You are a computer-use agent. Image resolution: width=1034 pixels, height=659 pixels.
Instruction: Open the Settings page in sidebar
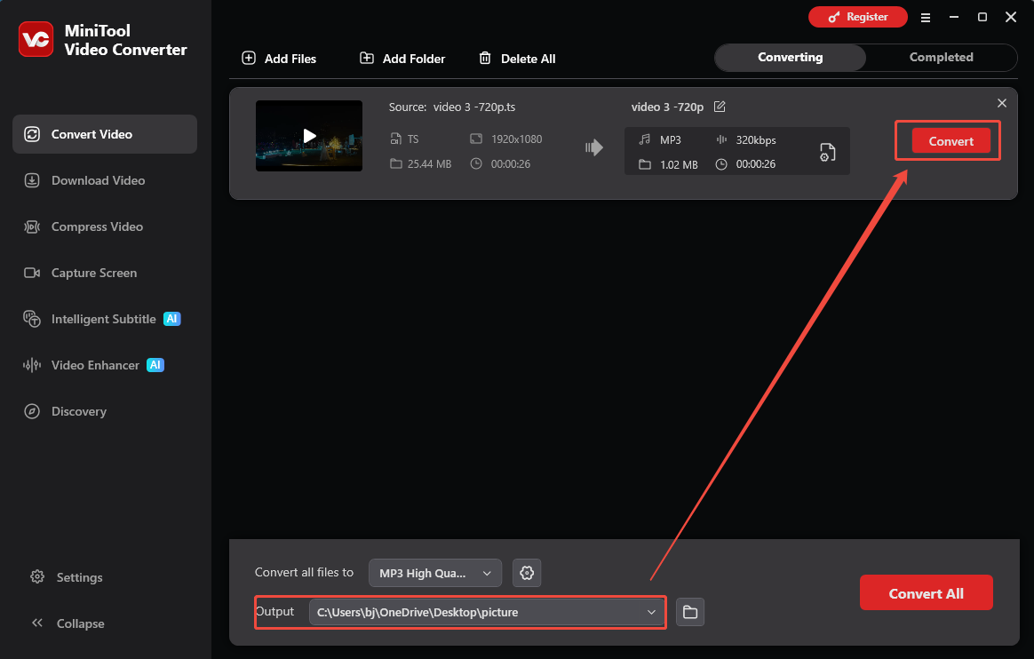(67, 577)
